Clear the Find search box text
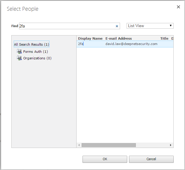Image resolution: width=185 pixels, height=170 pixels. click(x=117, y=26)
